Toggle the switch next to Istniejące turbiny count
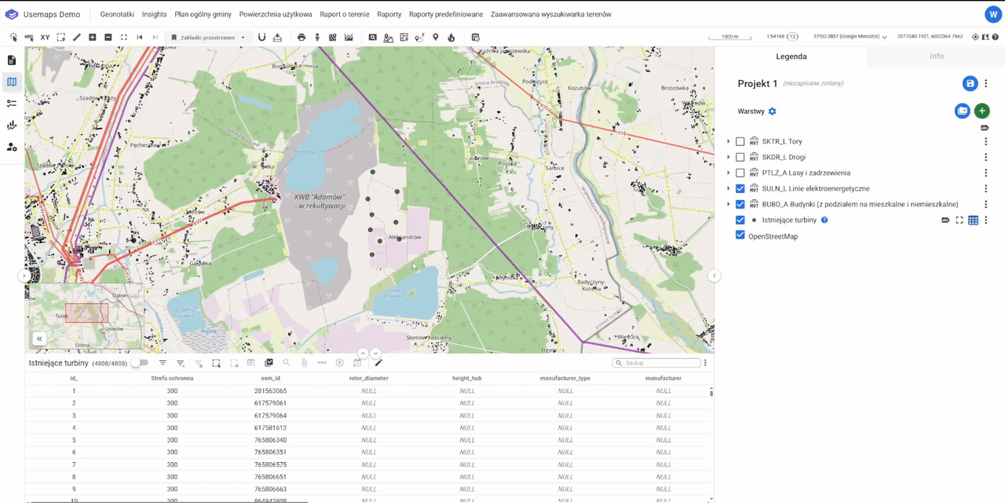This screenshot has height=503, width=1005. [x=140, y=363]
